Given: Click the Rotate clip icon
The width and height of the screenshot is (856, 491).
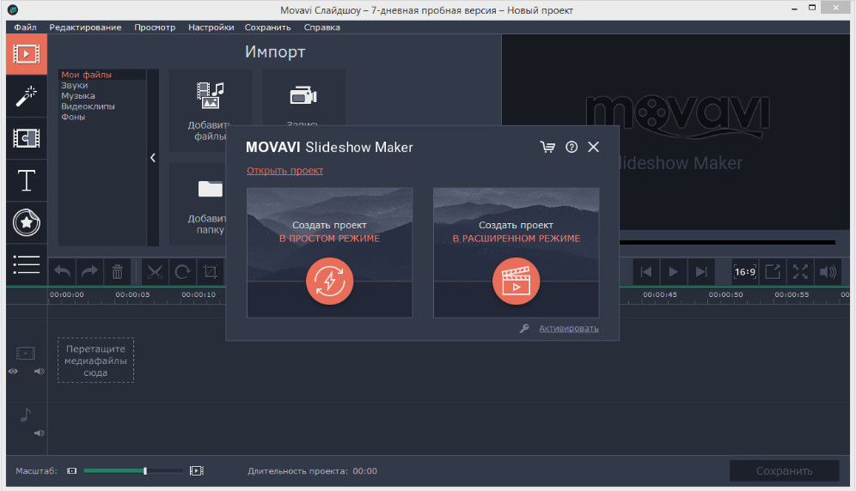Looking at the screenshot, I should point(182,272).
